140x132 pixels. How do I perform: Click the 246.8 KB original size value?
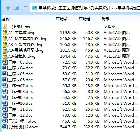[x=68, y=39]
